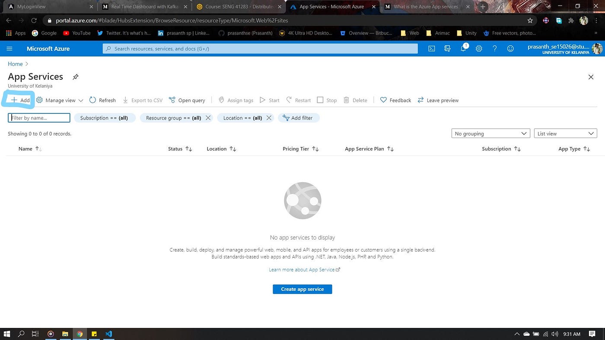This screenshot has width=605, height=340.
Task: Click the Add button
Action: tap(20, 100)
